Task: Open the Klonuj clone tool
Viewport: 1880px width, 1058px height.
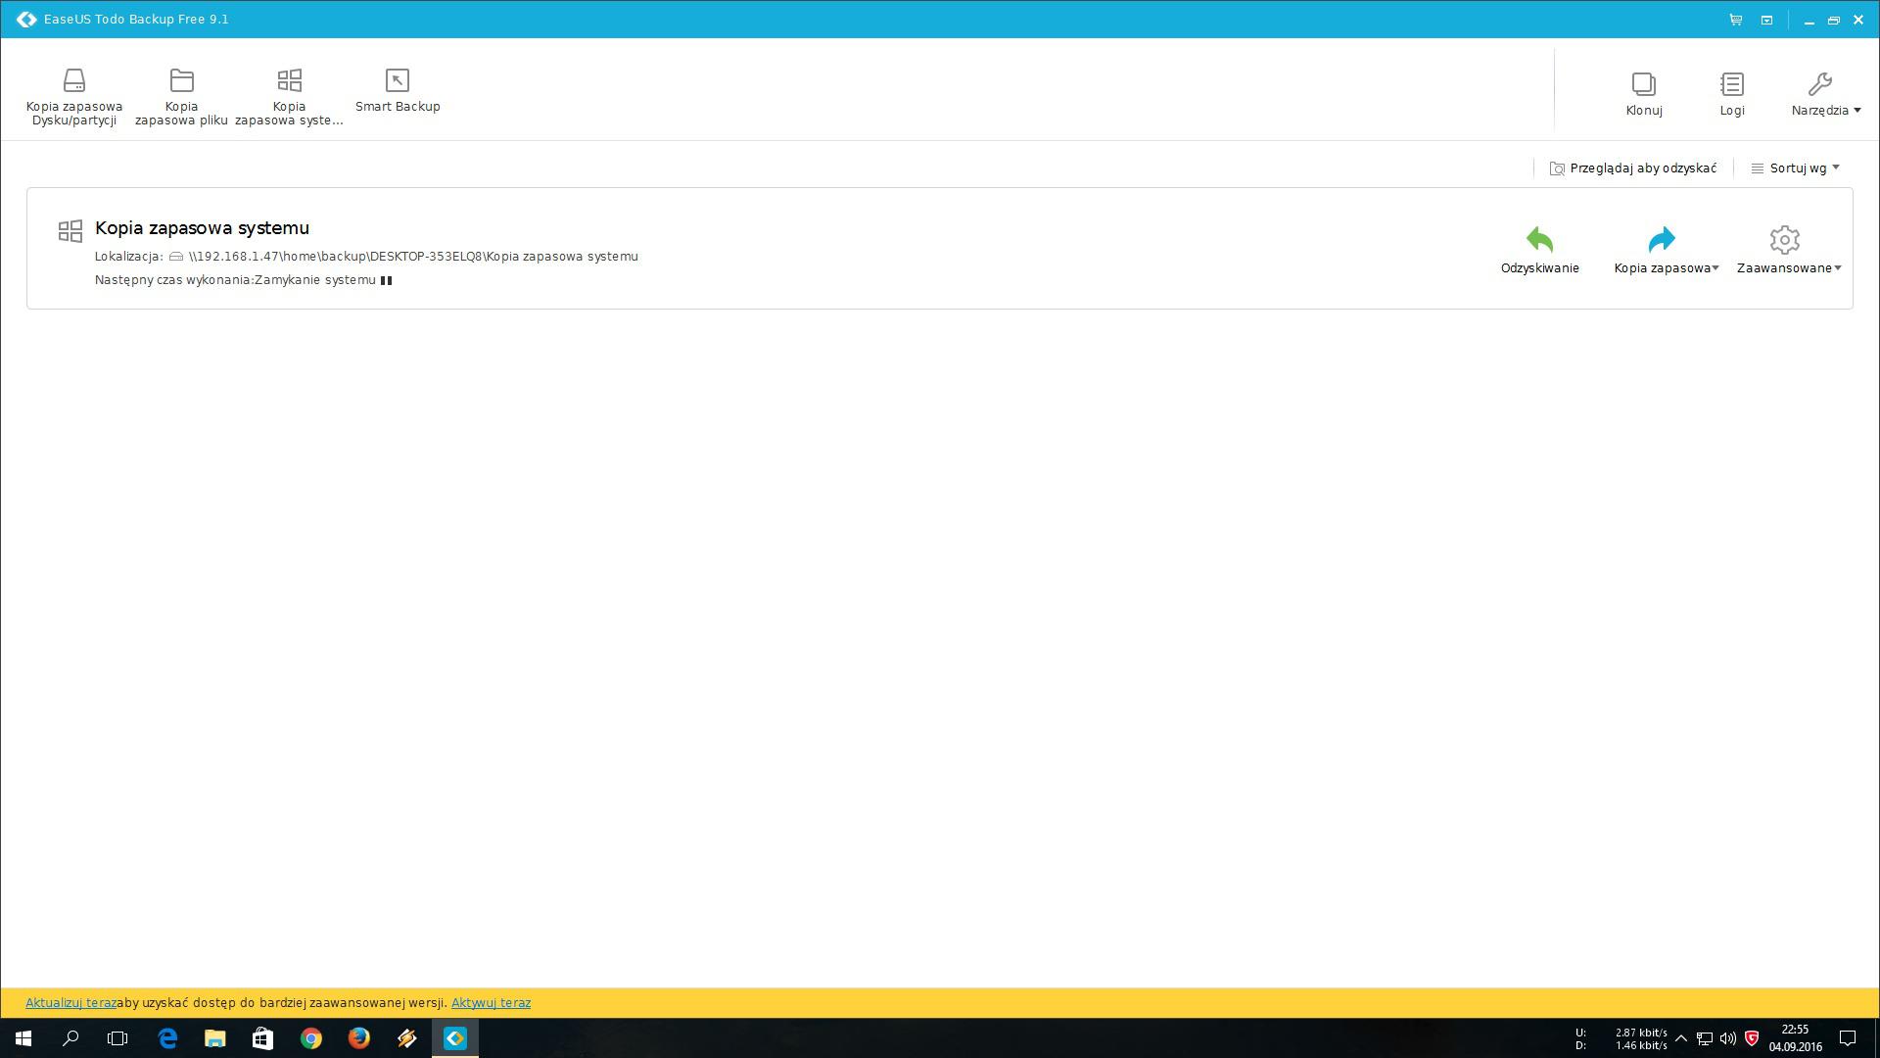Action: point(1643,94)
